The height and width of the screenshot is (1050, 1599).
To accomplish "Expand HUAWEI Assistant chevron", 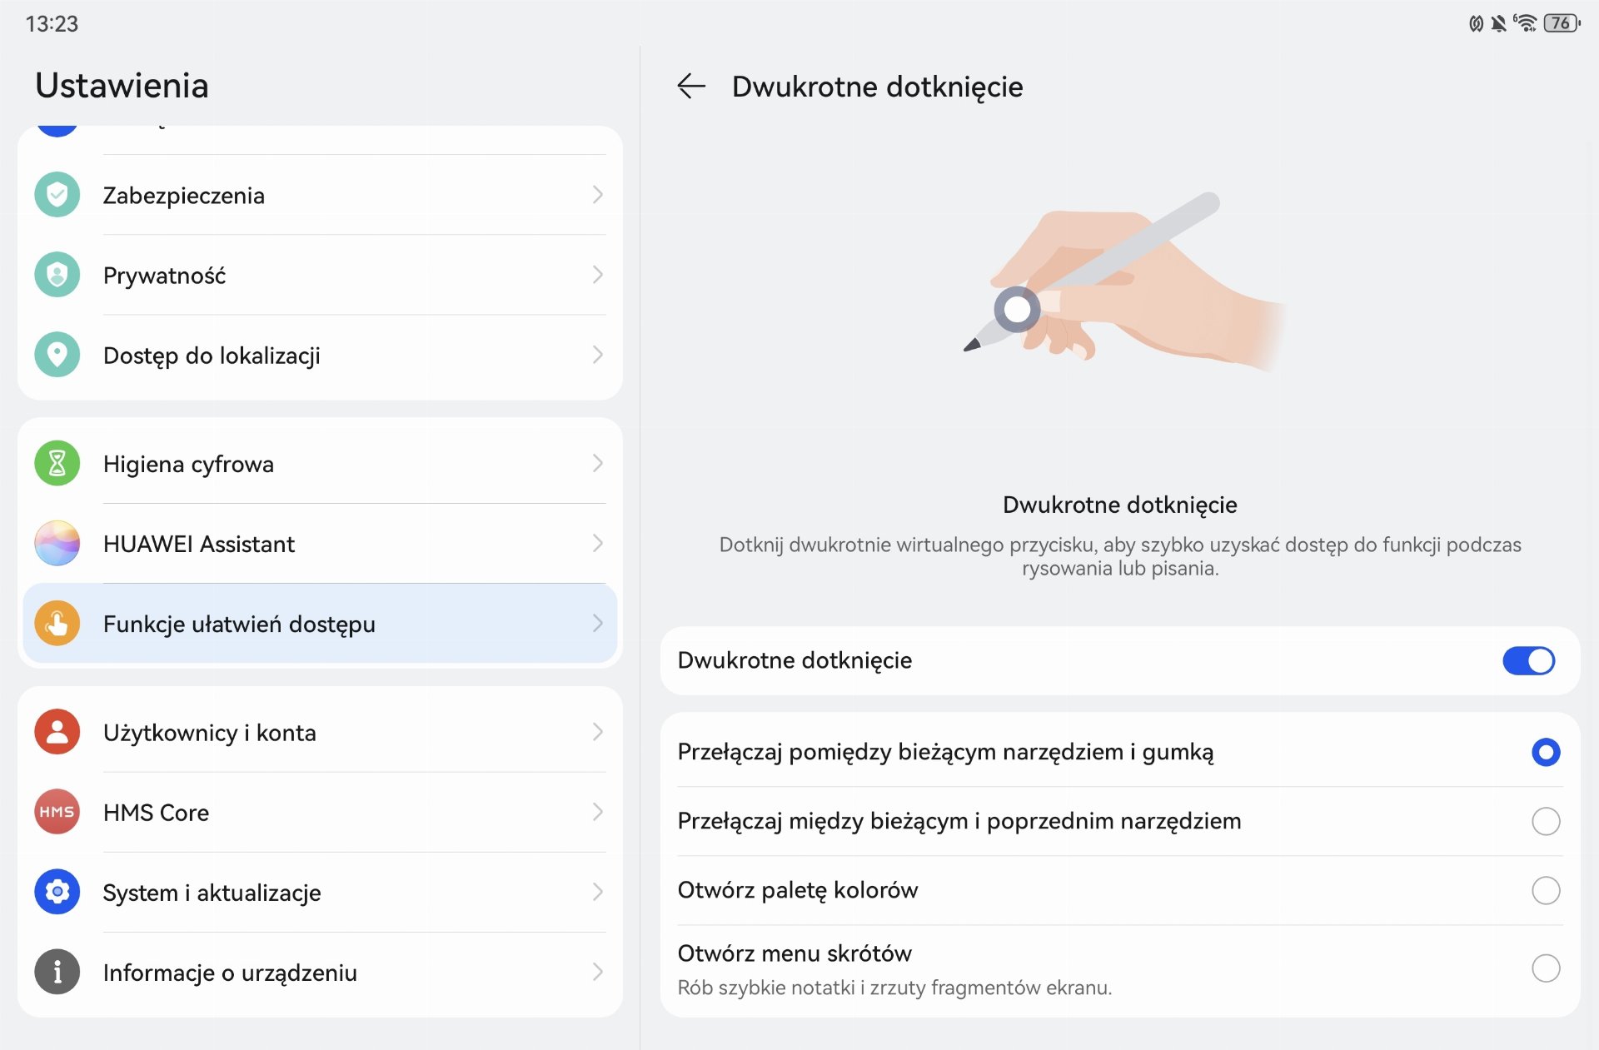I will (x=597, y=543).
